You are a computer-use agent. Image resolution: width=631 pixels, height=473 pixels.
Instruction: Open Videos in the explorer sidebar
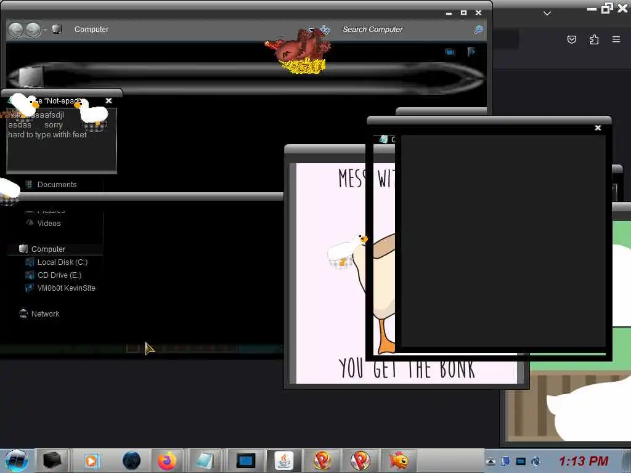(49, 223)
